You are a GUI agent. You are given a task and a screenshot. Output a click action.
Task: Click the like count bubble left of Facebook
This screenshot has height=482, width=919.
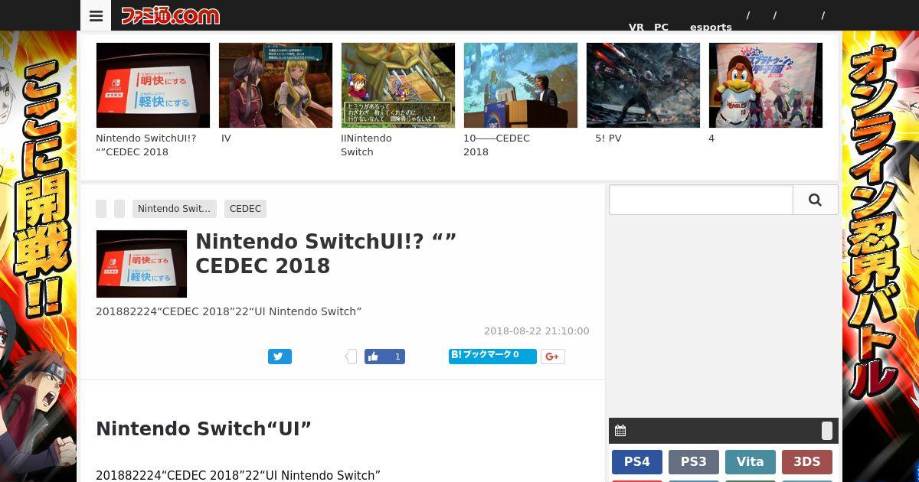pyautogui.click(x=352, y=357)
